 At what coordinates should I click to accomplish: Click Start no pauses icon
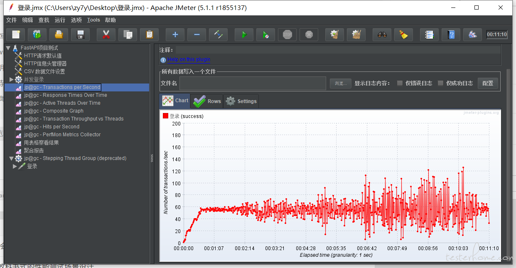click(x=266, y=35)
